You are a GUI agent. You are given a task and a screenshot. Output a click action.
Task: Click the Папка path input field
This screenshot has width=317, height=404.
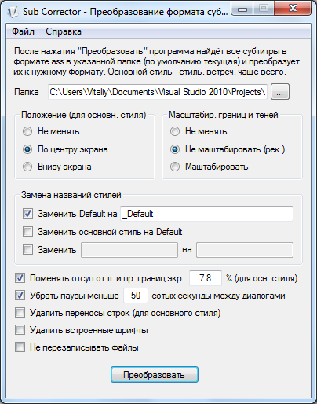[x=158, y=92]
